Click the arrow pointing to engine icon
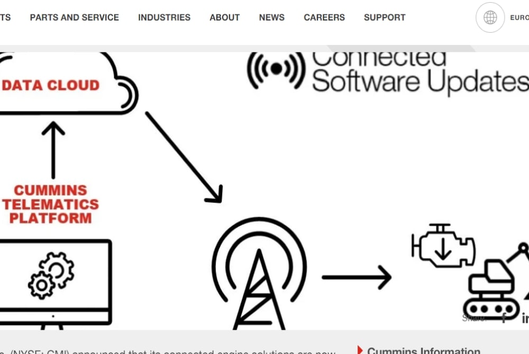 coord(356,277)
